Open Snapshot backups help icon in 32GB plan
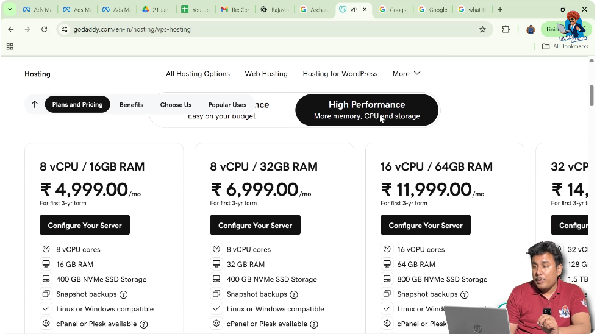 point(293,294)
